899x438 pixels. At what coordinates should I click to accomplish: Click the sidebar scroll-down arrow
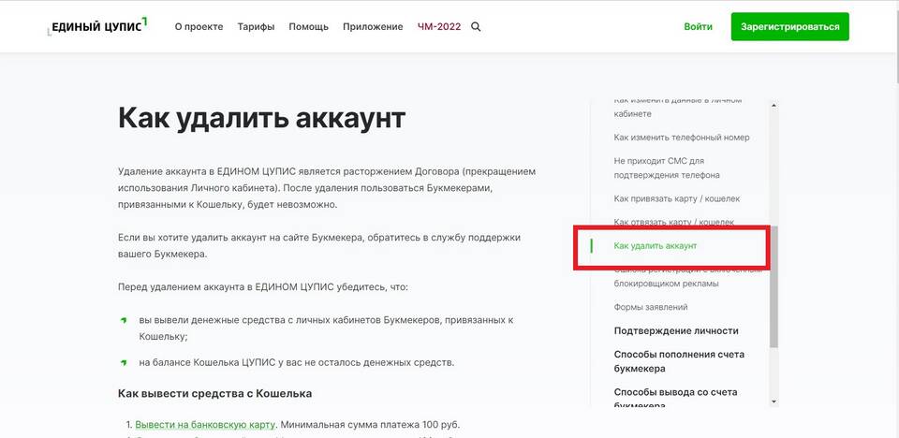[x=774, y=401]
